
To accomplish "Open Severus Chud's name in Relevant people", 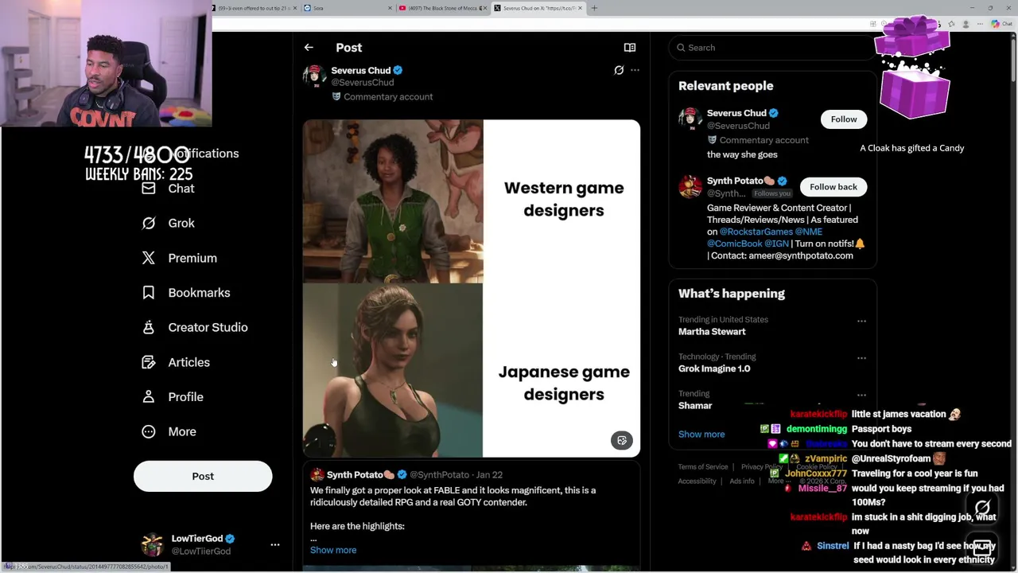I will 736,113.
